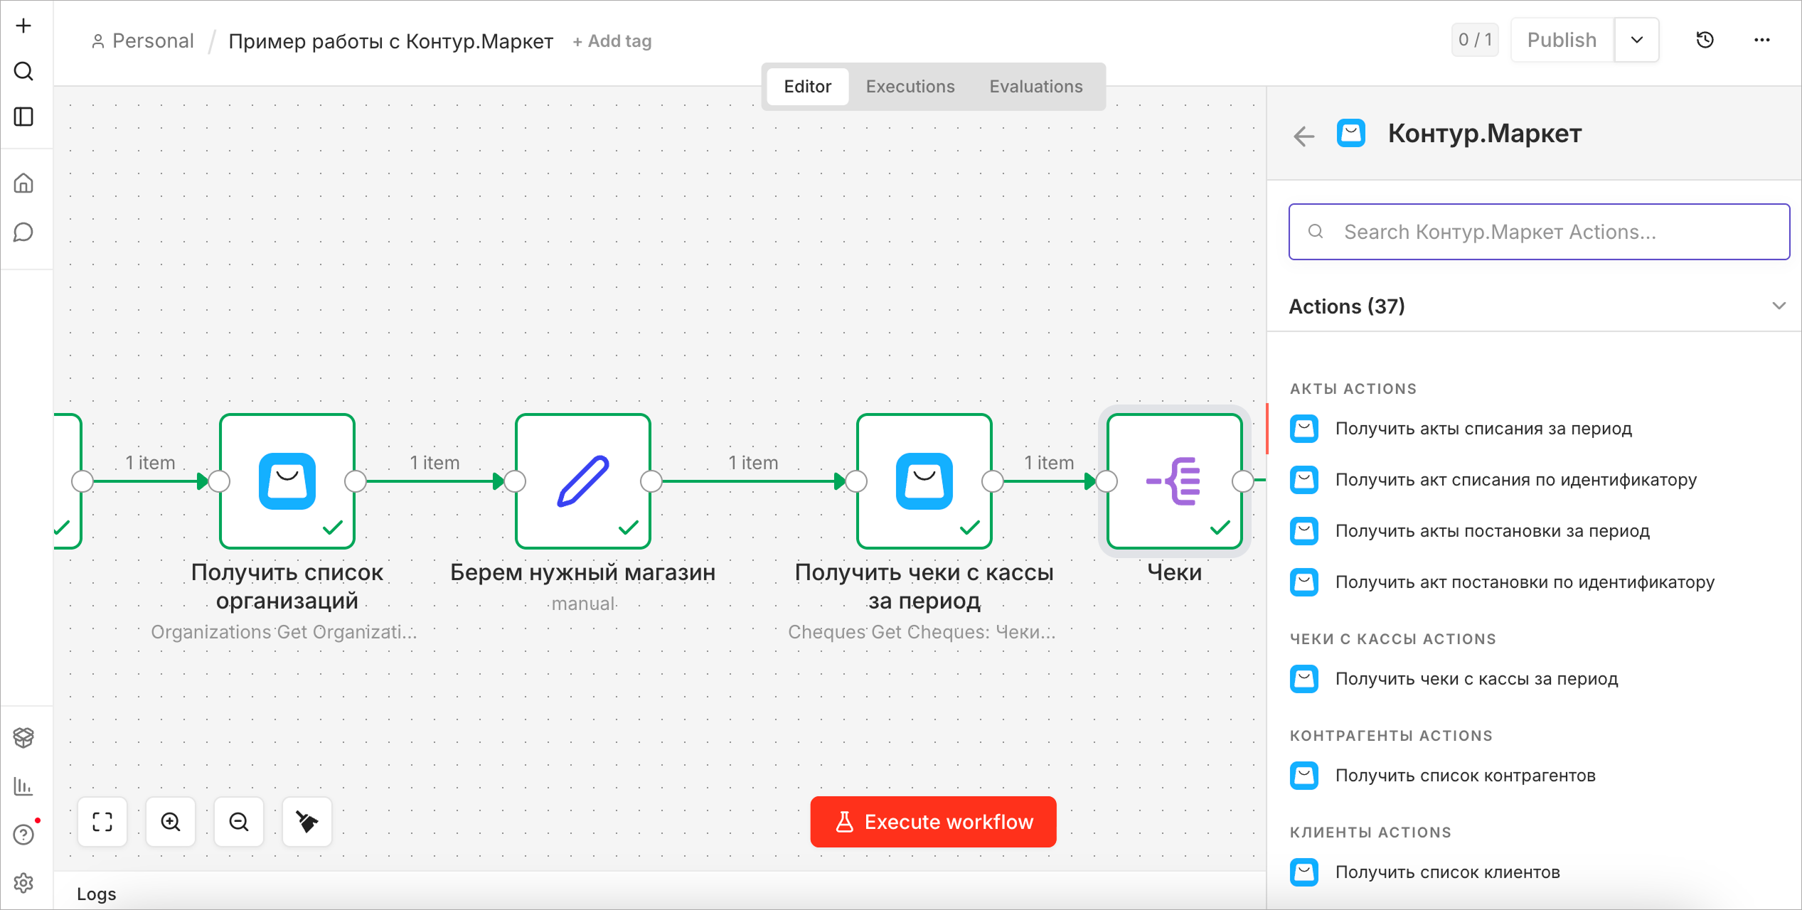
Task: Open the three-dots more options menu
Action: 1762,40
